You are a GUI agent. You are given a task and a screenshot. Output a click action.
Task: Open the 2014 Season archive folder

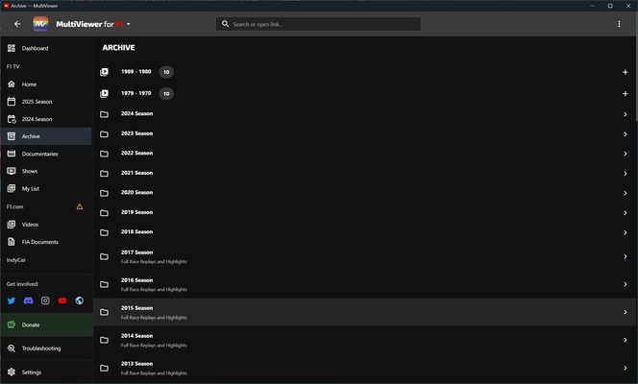pos(364,340)
